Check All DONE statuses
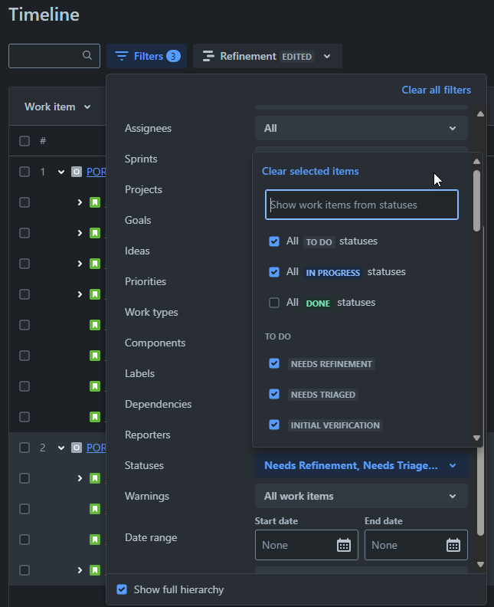This screenshot has height=607, width=494. 274,303
